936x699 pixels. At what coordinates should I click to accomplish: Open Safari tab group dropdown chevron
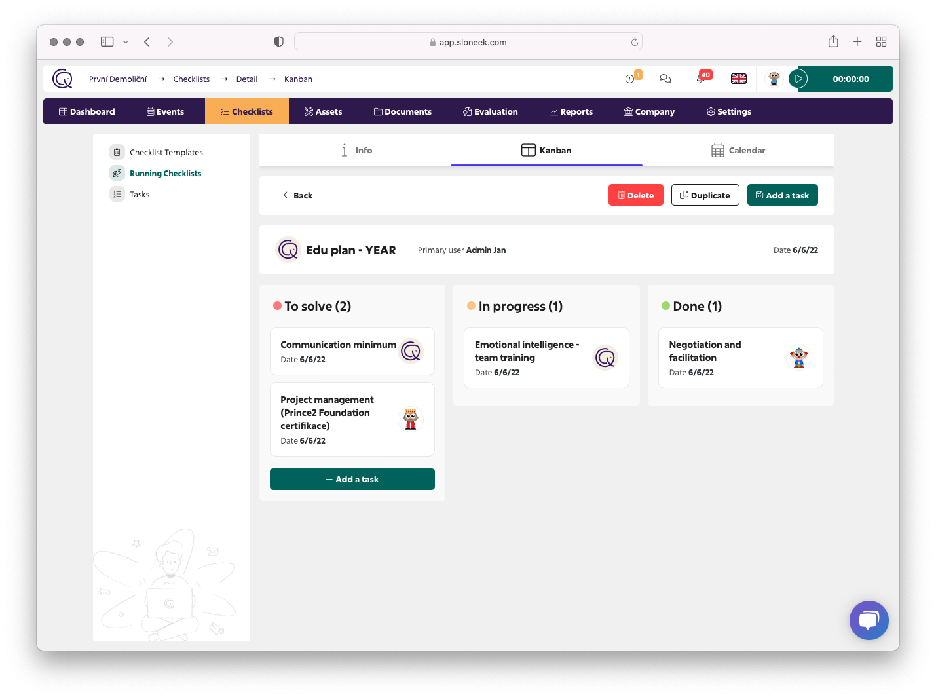coord(126,42)
